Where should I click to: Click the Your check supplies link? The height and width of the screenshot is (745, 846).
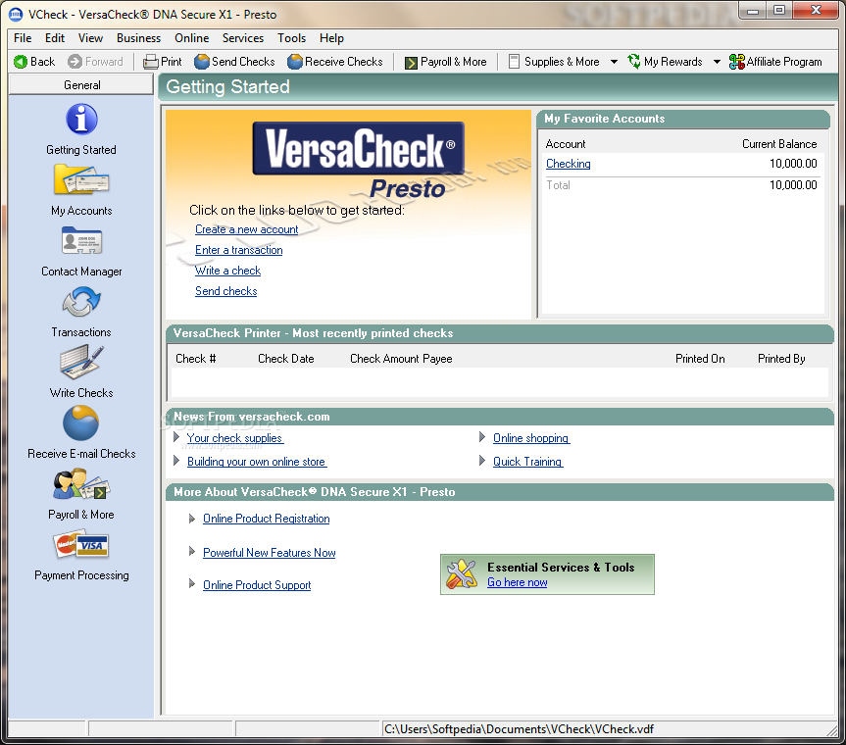[234, 438]
